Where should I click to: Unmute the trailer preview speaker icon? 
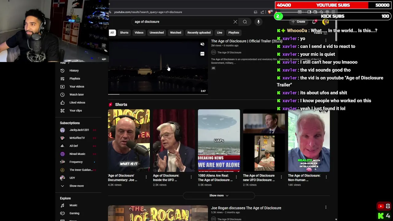[202, 44]
